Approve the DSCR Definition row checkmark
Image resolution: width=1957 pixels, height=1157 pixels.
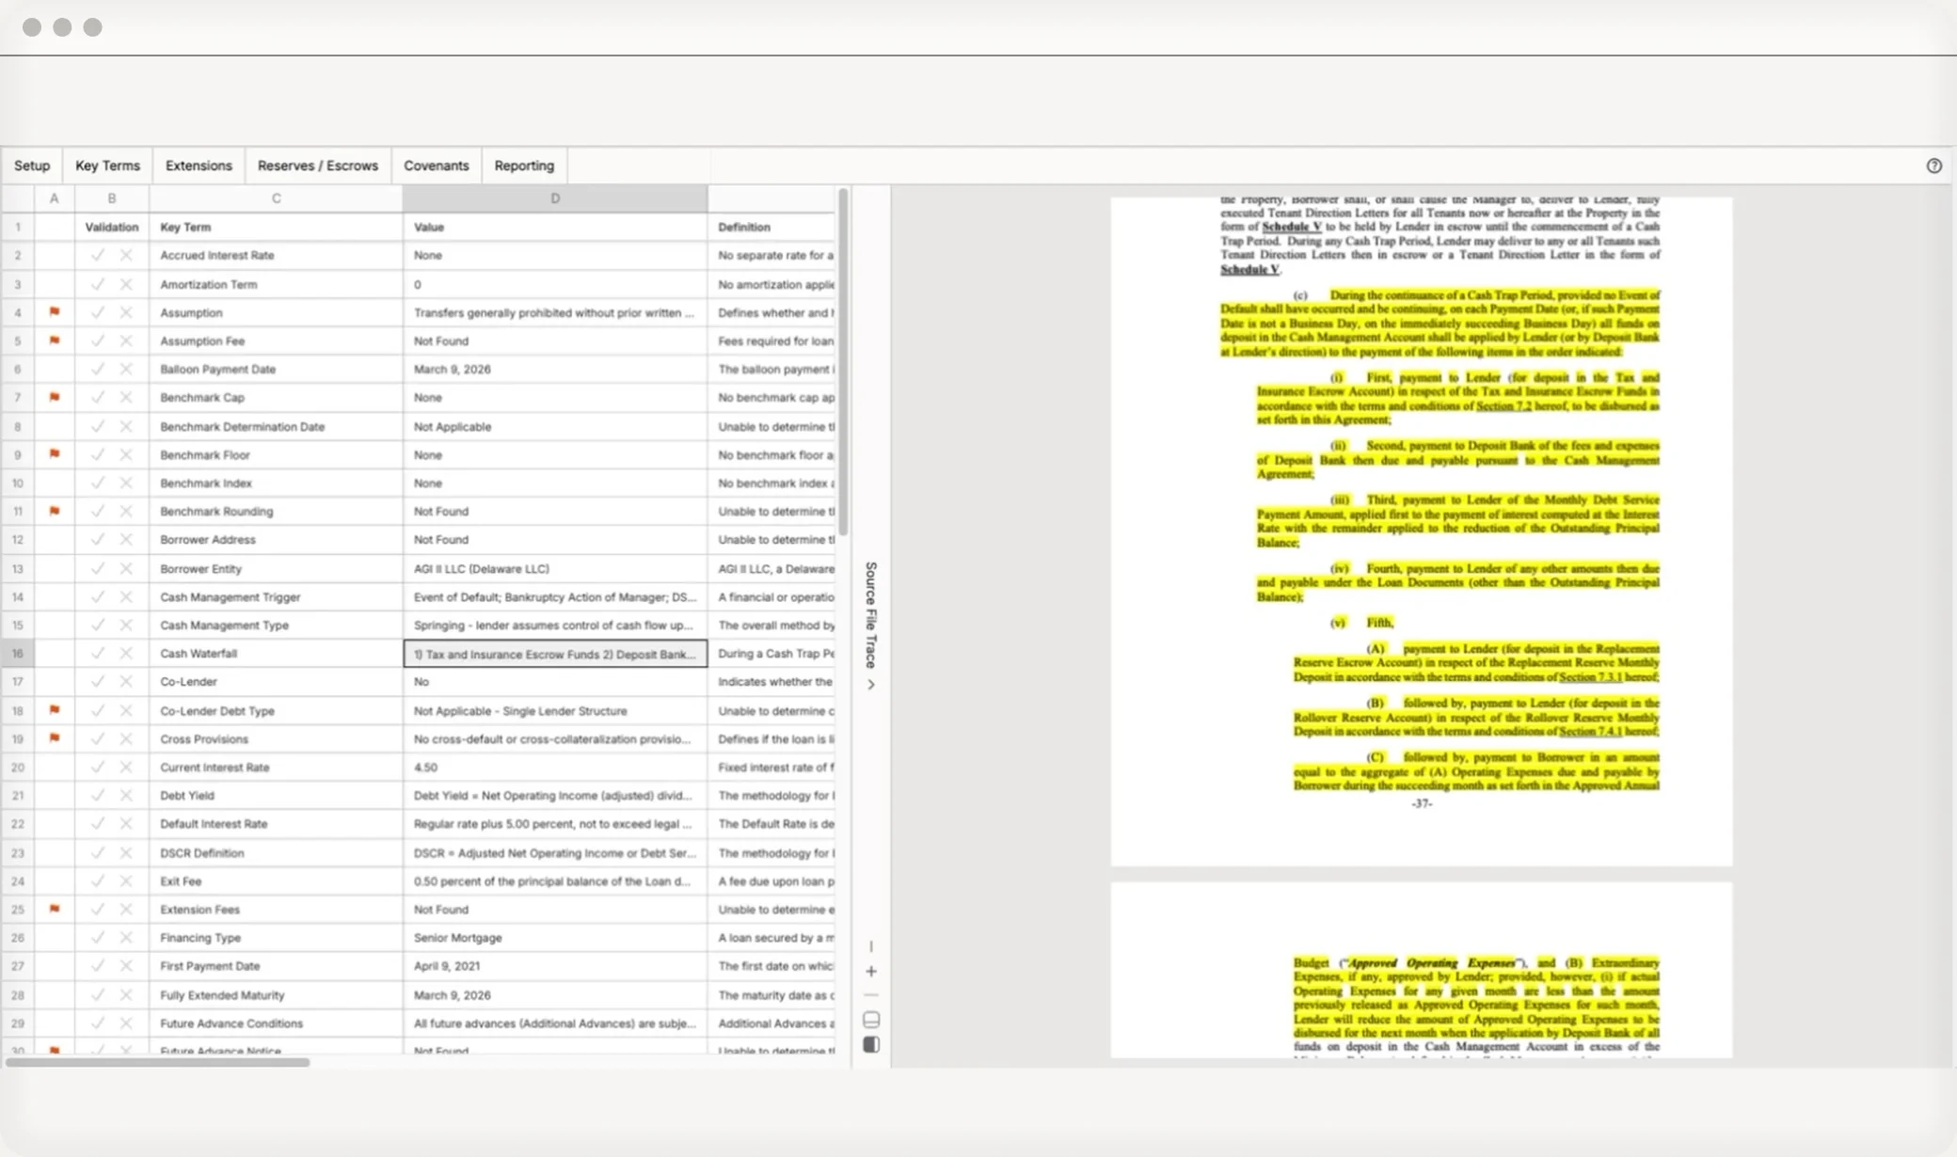click(x=97, y=852)
